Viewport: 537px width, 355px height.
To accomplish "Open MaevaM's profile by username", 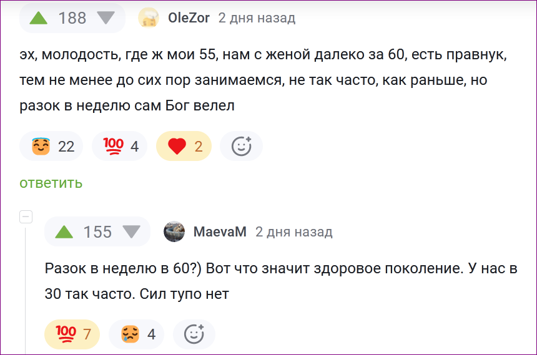I will point(220,232).
